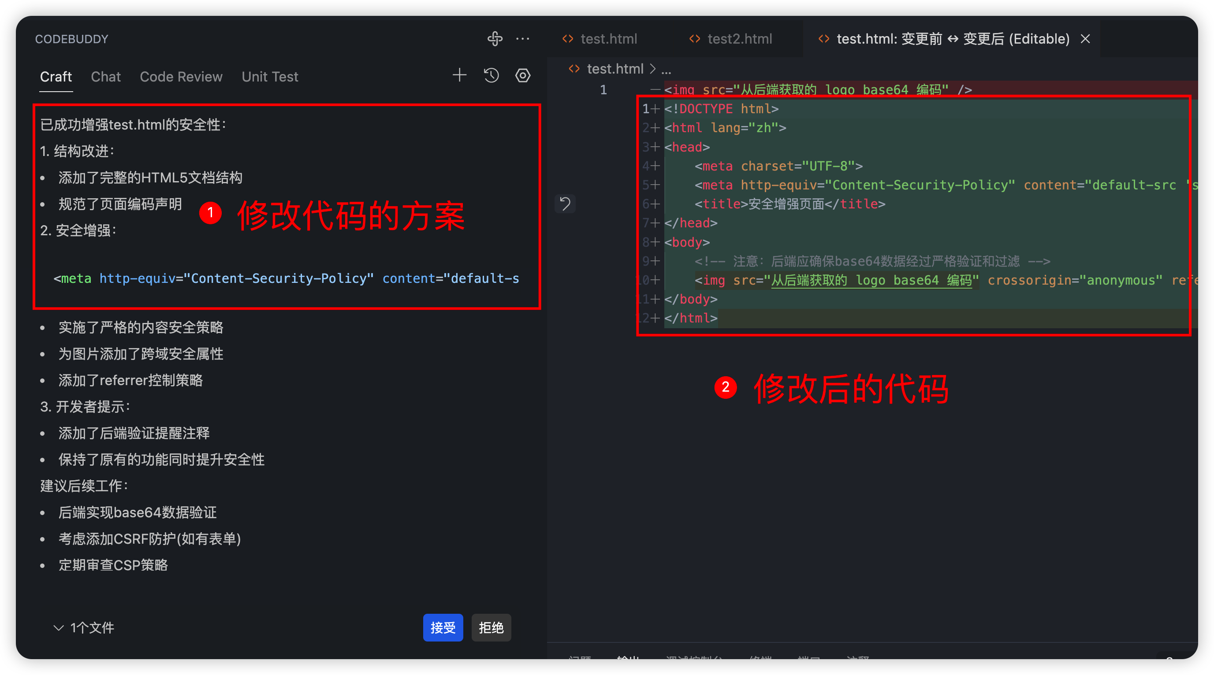Click 接受 to accept the changes
Screen dimensions: 1214x675
(443, 627)
